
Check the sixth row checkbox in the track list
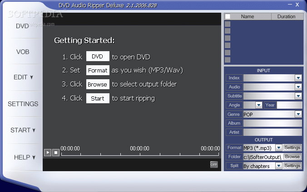[228, 60]
